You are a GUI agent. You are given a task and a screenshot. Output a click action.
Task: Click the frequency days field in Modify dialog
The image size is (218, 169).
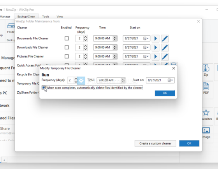[x=71, y=80]
